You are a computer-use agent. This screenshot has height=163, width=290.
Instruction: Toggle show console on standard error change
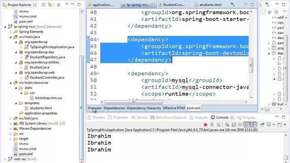(253, 125)
